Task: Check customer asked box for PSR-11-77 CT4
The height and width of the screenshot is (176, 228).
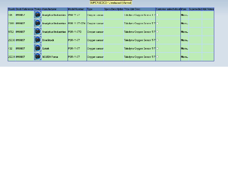Action: point(157,23)
